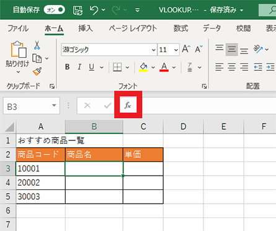The width and height of the screenshot is (276, 231).
Task: Click the Decrease Indent icon
Action: pyautogui.click(x=258, y=67)
